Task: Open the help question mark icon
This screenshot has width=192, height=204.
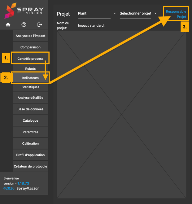Action: 24,24
